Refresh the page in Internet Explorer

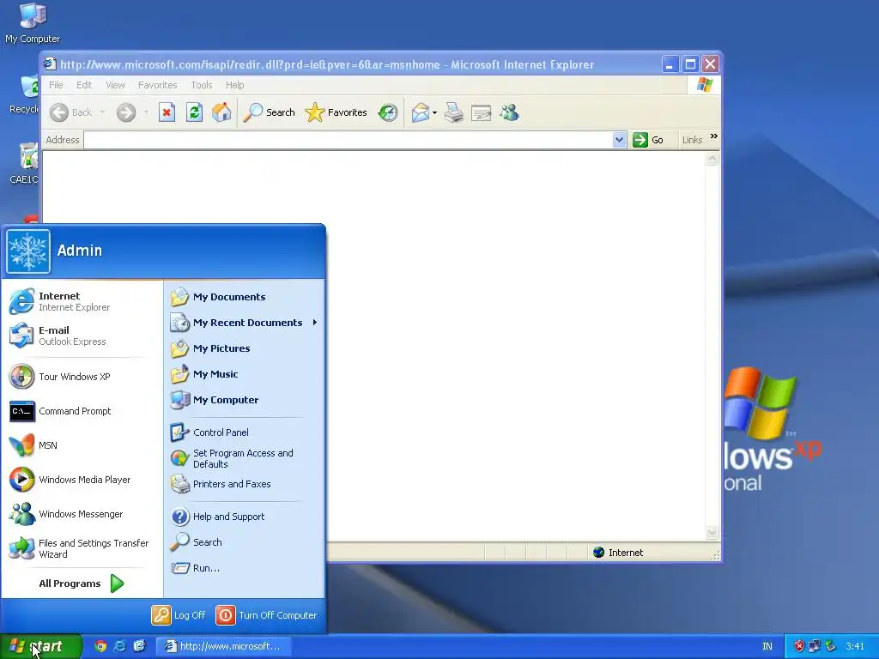(x=194, y=112)
